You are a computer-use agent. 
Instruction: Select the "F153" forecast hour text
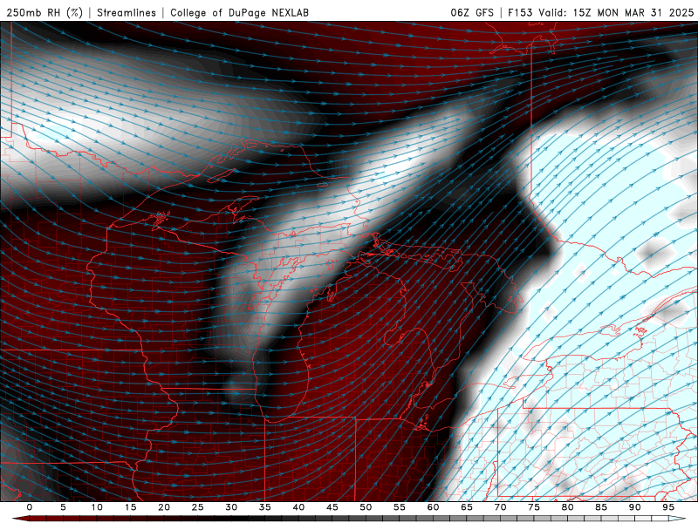[521, 12]
